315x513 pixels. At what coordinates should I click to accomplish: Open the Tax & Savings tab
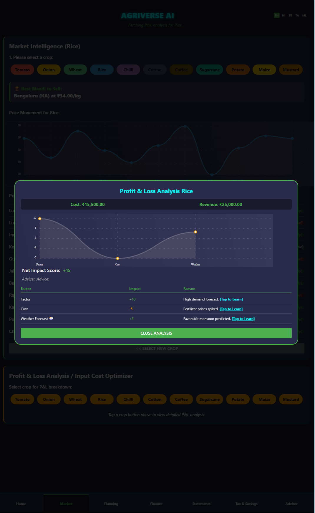point(246,504)
